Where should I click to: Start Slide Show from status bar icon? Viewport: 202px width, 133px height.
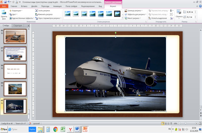[171, 123]
